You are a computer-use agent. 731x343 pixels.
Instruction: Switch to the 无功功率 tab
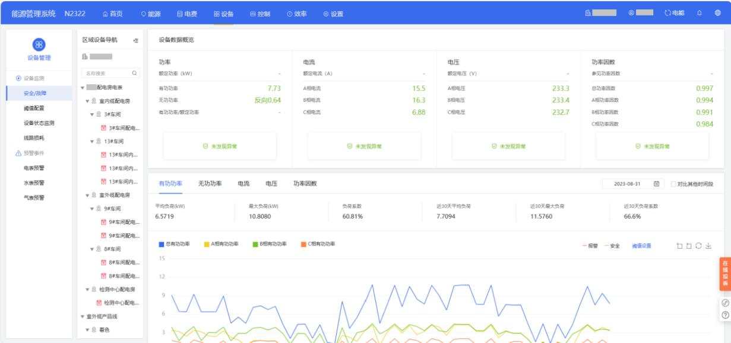pyautogui.click(x=210, y=184)
